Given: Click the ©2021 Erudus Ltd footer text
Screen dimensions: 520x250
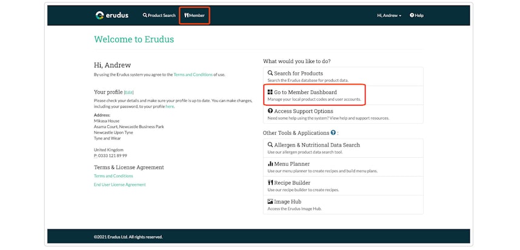Looking at the screenshot, I should 128,237.
